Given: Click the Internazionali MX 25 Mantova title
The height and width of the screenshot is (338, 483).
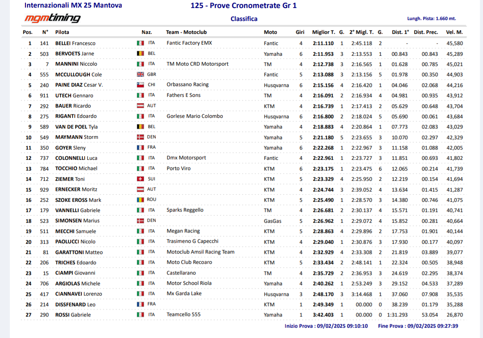Looking at the screenshot, I should pyautogui.click(x=73, y=5).
